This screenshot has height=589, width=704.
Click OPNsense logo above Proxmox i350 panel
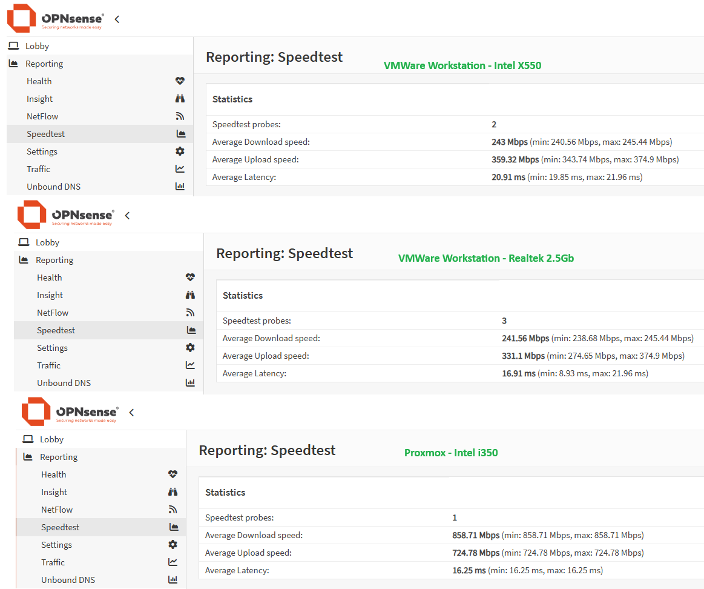click(x=70, y=412)
